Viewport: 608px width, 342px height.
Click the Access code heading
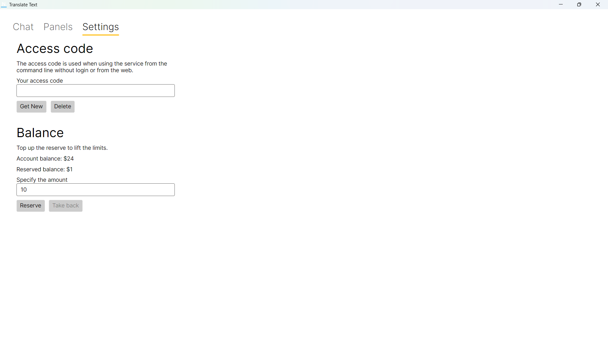click(54, 48)
